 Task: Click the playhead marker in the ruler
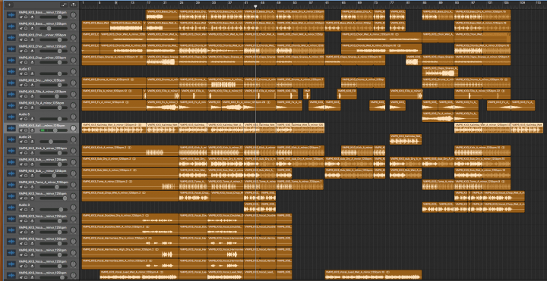256,6
